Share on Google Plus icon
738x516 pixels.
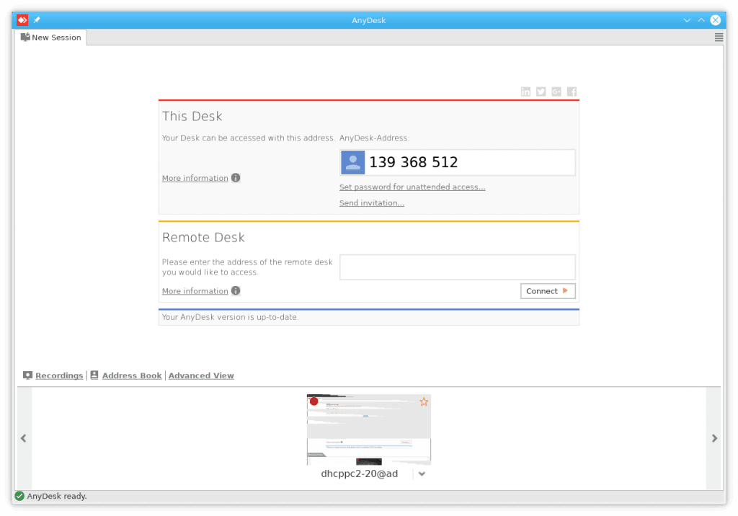556,92
